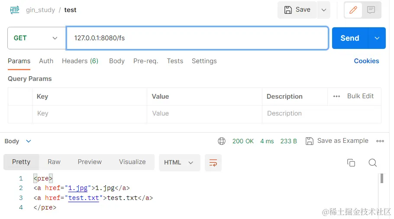Open the Cookies link

click(366, 61)
